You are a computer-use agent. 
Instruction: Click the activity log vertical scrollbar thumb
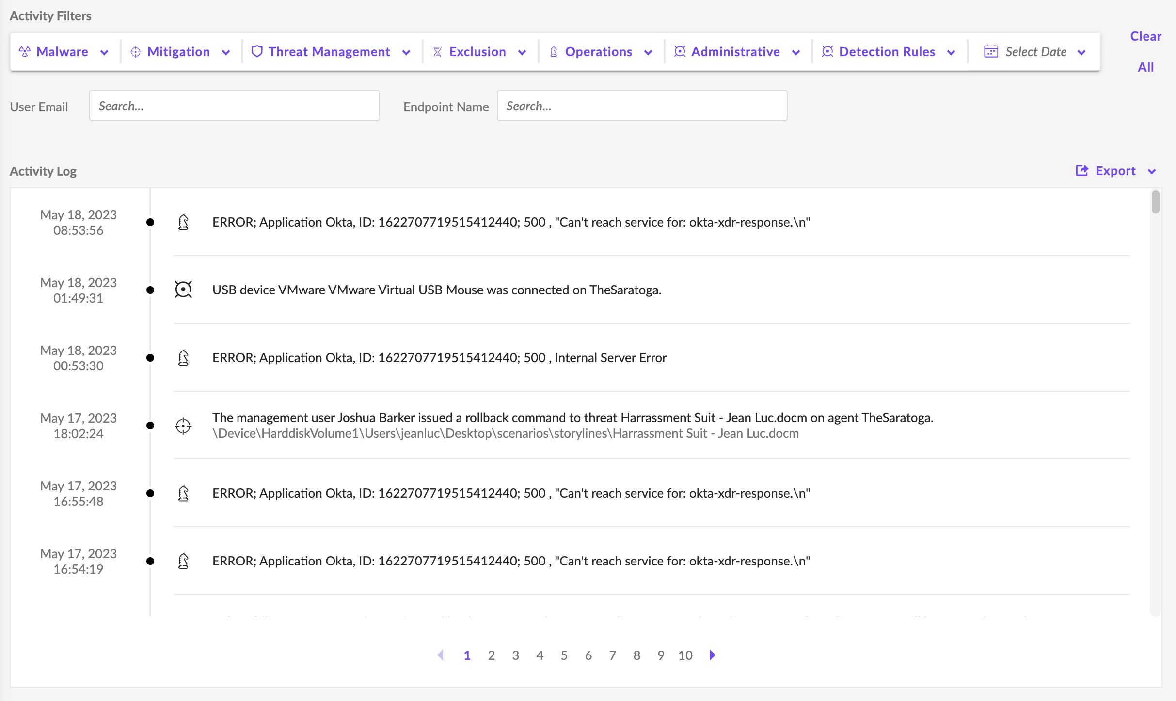pos(1156,202)
